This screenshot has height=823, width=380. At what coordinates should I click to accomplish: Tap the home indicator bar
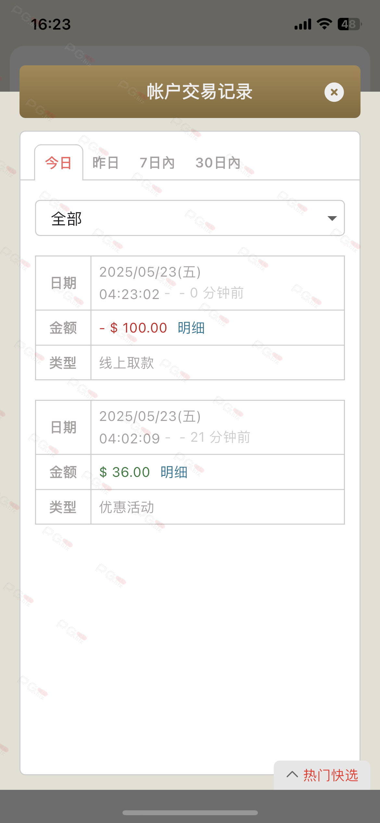coord(190,813)
